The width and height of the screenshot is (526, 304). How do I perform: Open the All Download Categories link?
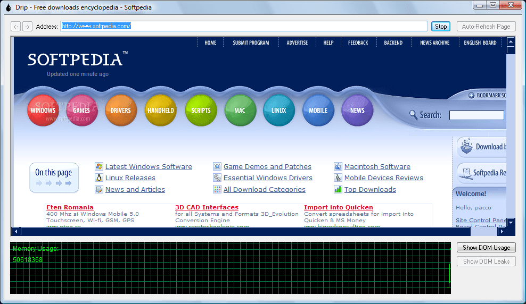265,190
